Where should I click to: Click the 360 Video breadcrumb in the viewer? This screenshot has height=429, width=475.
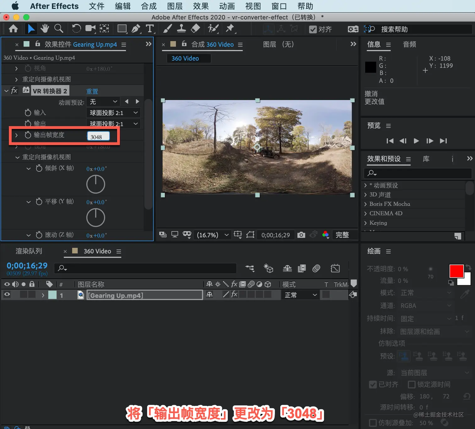(185, 58)
